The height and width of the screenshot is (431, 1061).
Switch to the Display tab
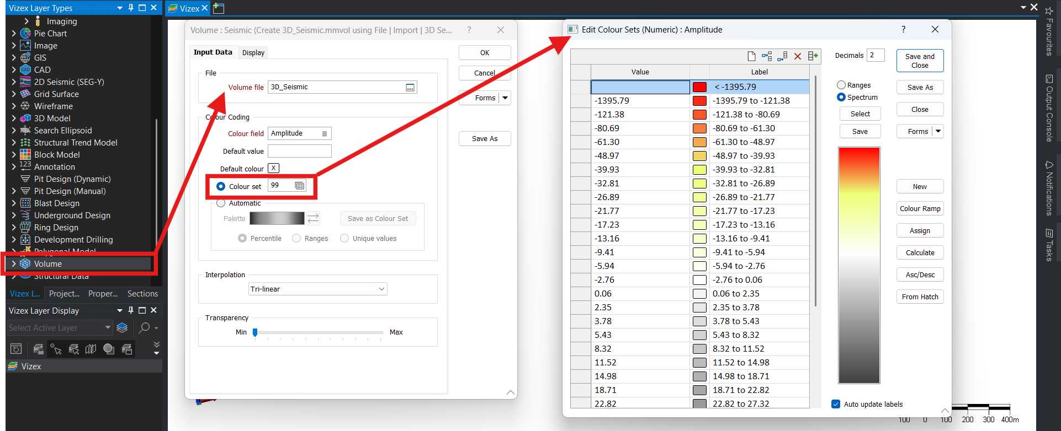coord(253,53)
